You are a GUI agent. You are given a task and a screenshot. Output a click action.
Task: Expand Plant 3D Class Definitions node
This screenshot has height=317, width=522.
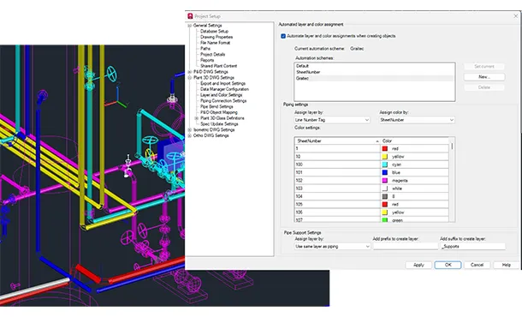pos(197,118)
